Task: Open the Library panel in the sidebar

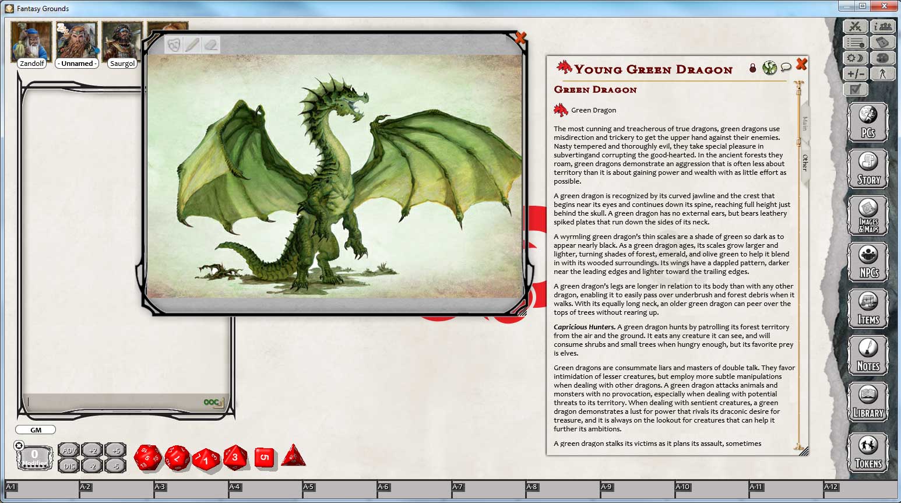Action: coord(868,401)
